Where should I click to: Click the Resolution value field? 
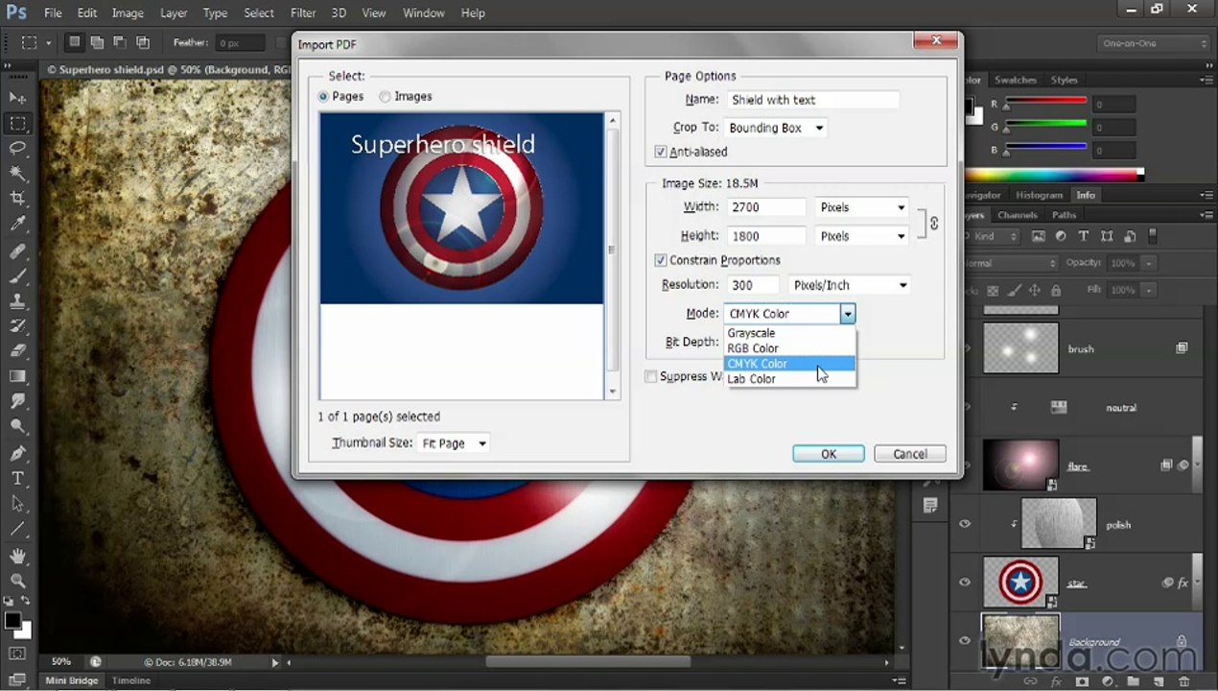[x=752, y=285]
